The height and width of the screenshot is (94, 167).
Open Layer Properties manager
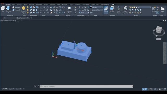(x=125, y=10)
